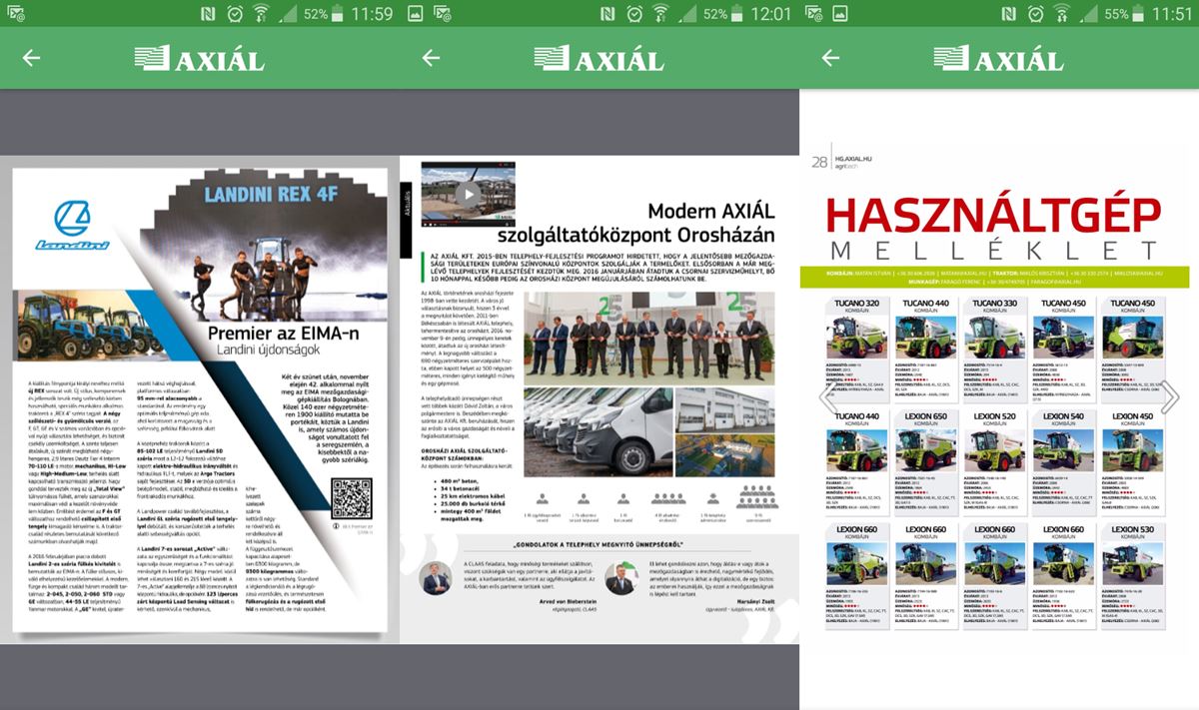Show next page with right carousel arrow

pyautogui.click(x=1170, y=396)
